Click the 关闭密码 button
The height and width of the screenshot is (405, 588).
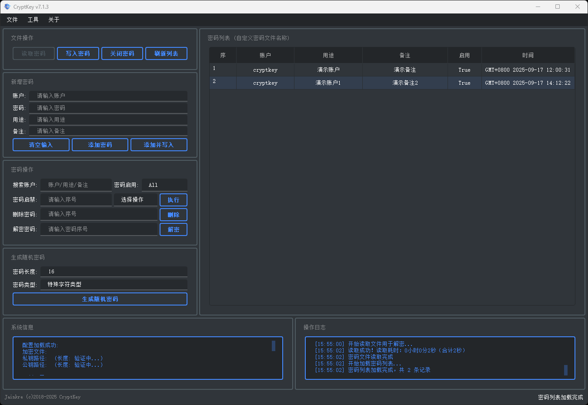(x=122, y=53)
